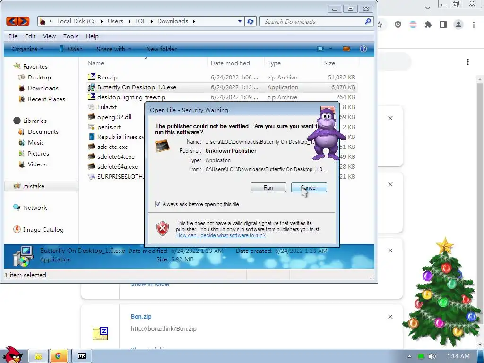
Task: Toggle the preview pane icon
Action: click(x=346, y=49)
